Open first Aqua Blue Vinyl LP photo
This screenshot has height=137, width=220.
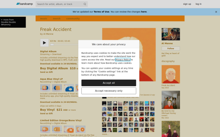tap(45, 88)
